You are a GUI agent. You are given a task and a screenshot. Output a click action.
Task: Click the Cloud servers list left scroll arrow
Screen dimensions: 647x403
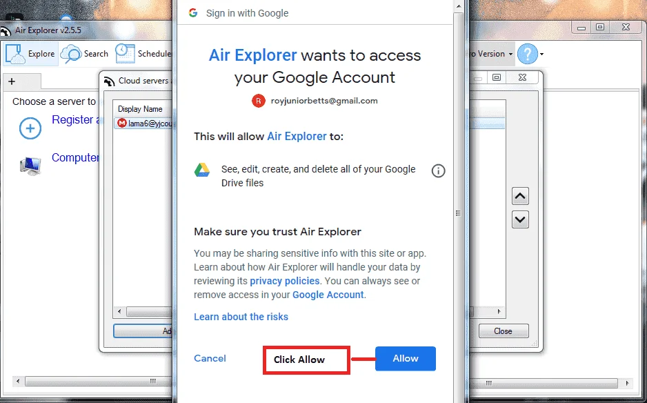(119, 312)
